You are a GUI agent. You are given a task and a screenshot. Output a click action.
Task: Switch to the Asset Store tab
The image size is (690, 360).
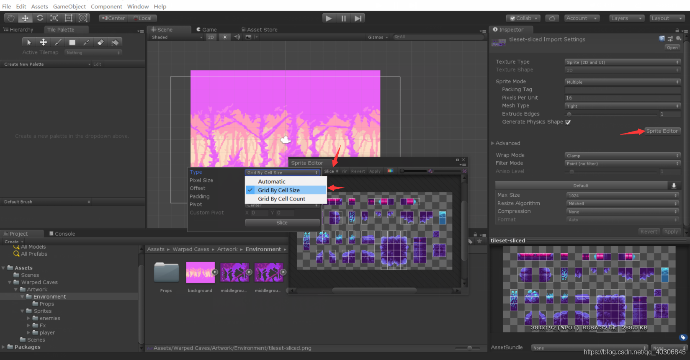(x=260, y=30)
